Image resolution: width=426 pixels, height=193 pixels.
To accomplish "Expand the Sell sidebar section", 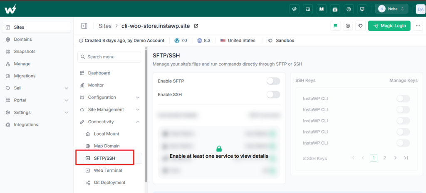I will click(67, 88).
